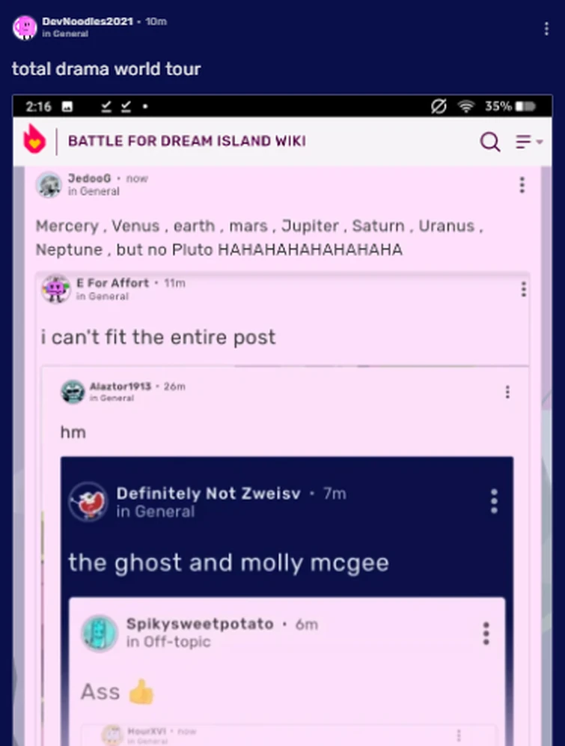Click the Definitely Not Zweisv avatar
565x746 pixels.
point(88,502)
